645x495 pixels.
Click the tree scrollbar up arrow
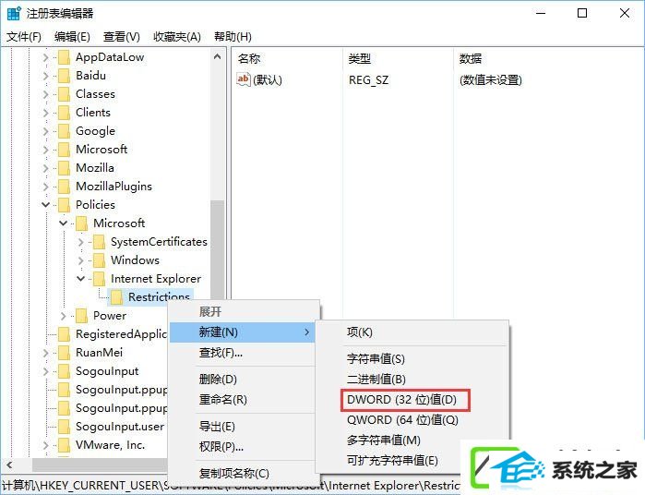pos(218,57)
